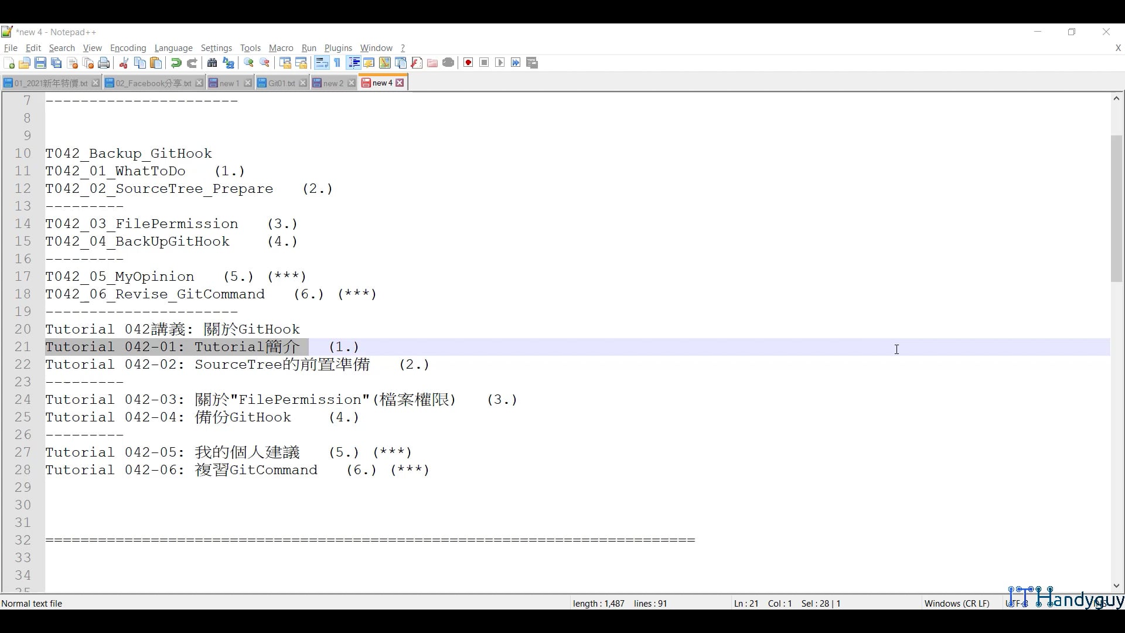Click the Replace toolbar icon
The image size is (1125, 633).
click(229, 63)
